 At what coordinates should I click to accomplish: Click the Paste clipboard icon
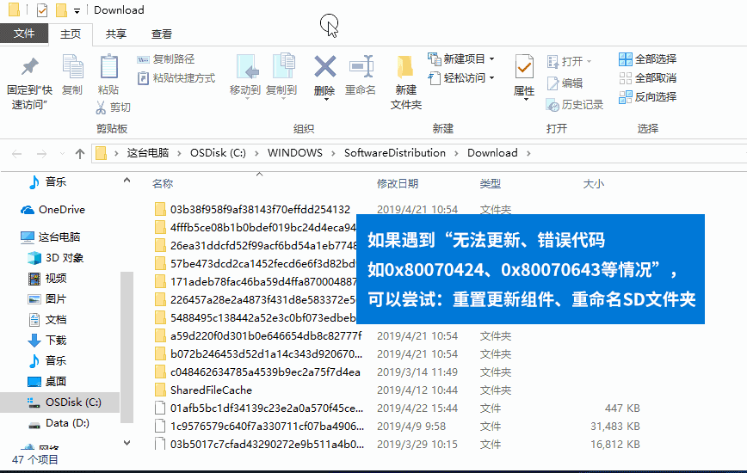point(108,68)
